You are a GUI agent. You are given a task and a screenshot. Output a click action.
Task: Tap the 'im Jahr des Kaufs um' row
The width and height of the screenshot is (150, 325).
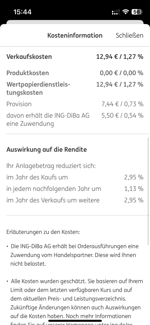[x=75, y=177]
